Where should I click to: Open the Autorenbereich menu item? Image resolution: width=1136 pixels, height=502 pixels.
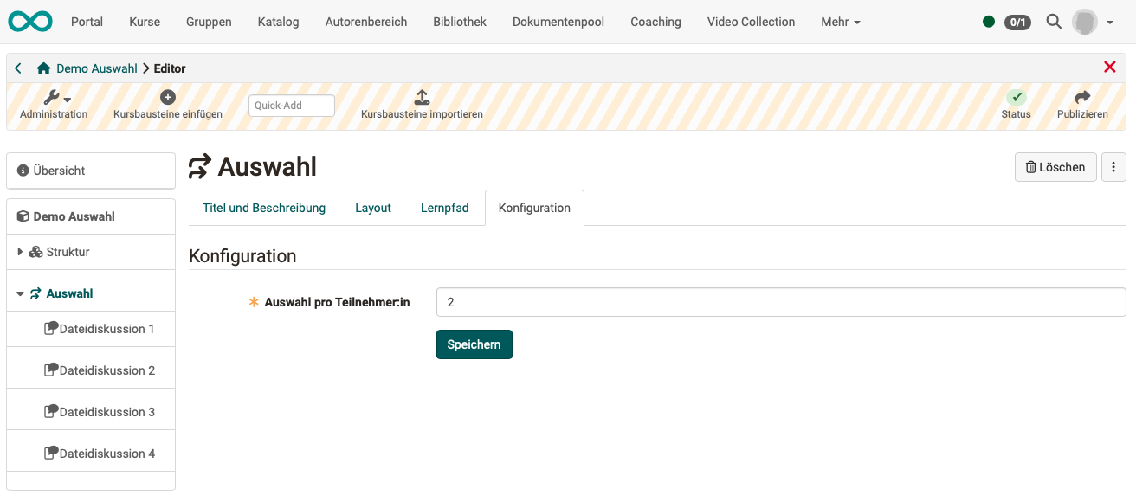pyautogui.click(x=365, y=22)
